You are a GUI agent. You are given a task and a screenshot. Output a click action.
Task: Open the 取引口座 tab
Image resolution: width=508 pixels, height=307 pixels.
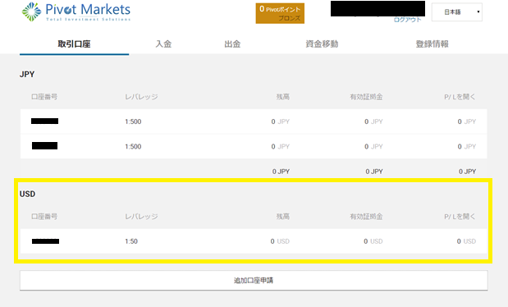tap(74, 44)
